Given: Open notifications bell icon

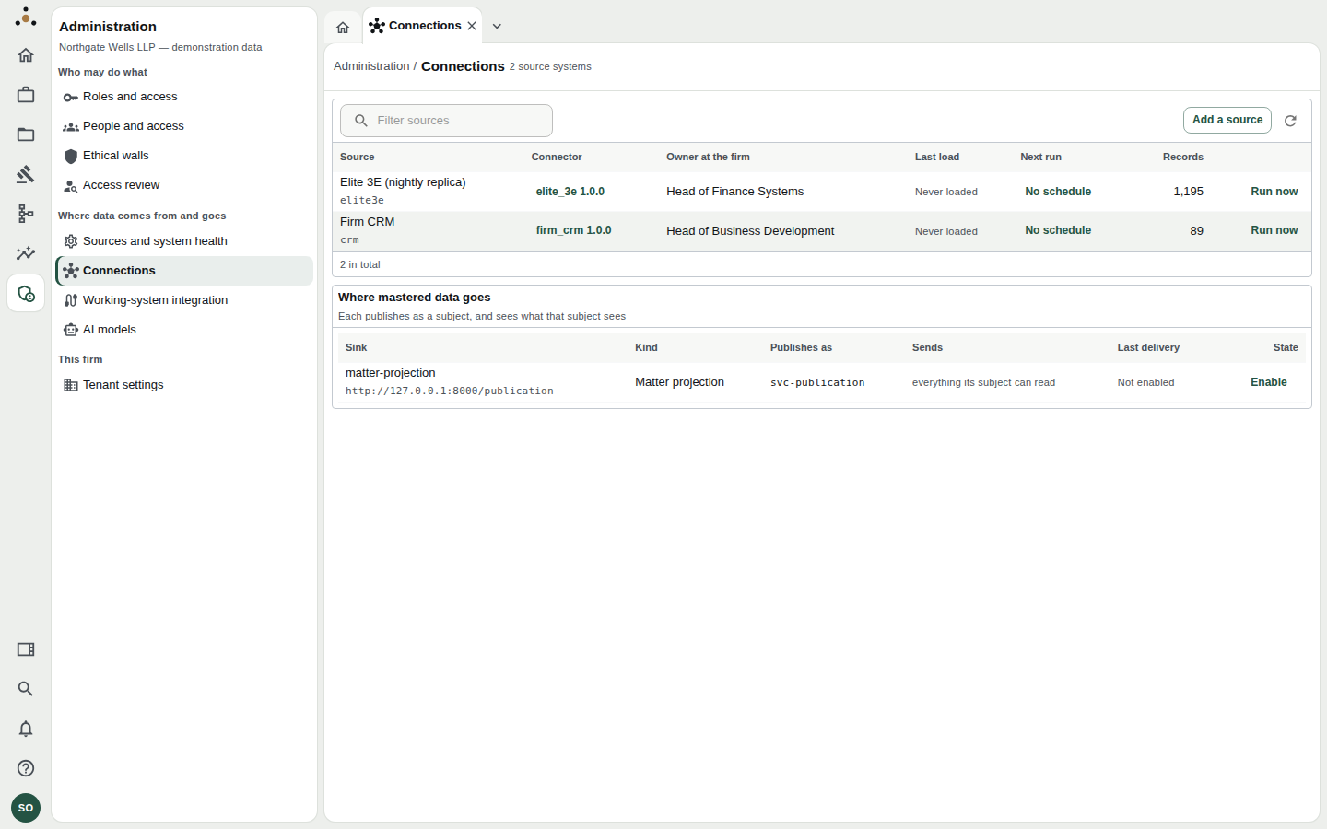Looking at the screenshot, I should click(x=26, y=729).
